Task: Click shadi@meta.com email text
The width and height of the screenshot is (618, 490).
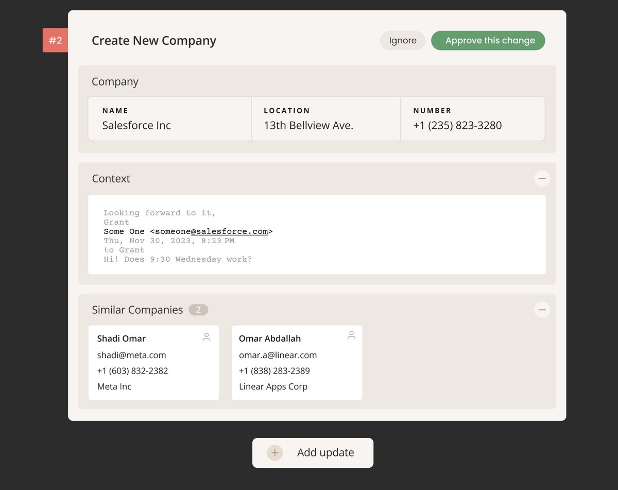Action: (x=132, y=355)
